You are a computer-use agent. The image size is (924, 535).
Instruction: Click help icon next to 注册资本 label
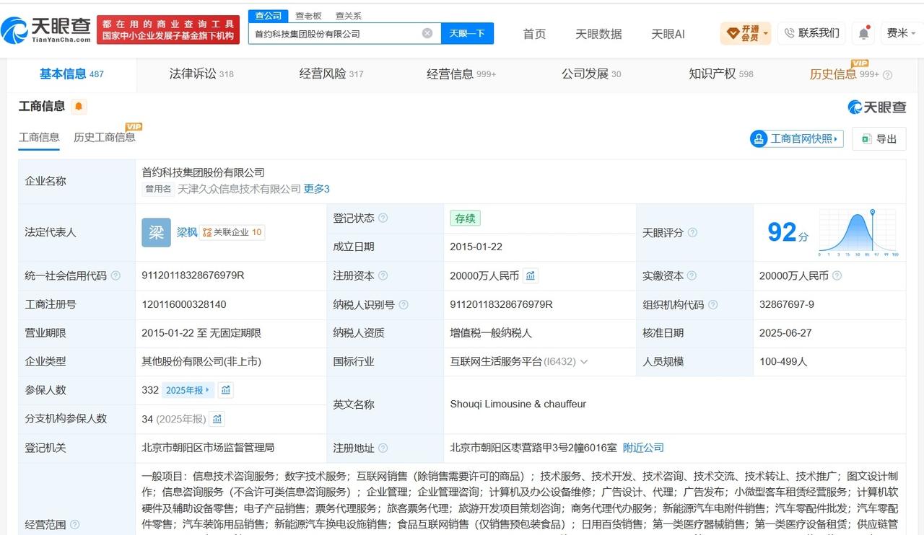383,275
